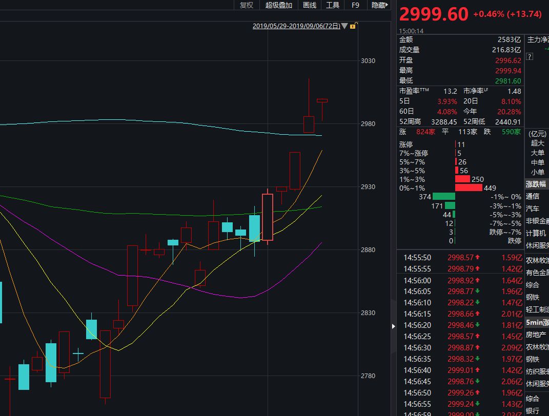Screen dimensions: 549x416
Task: Open the 画线 drawing tools menu
Action: pyautogui.click(x=310, y=5)
